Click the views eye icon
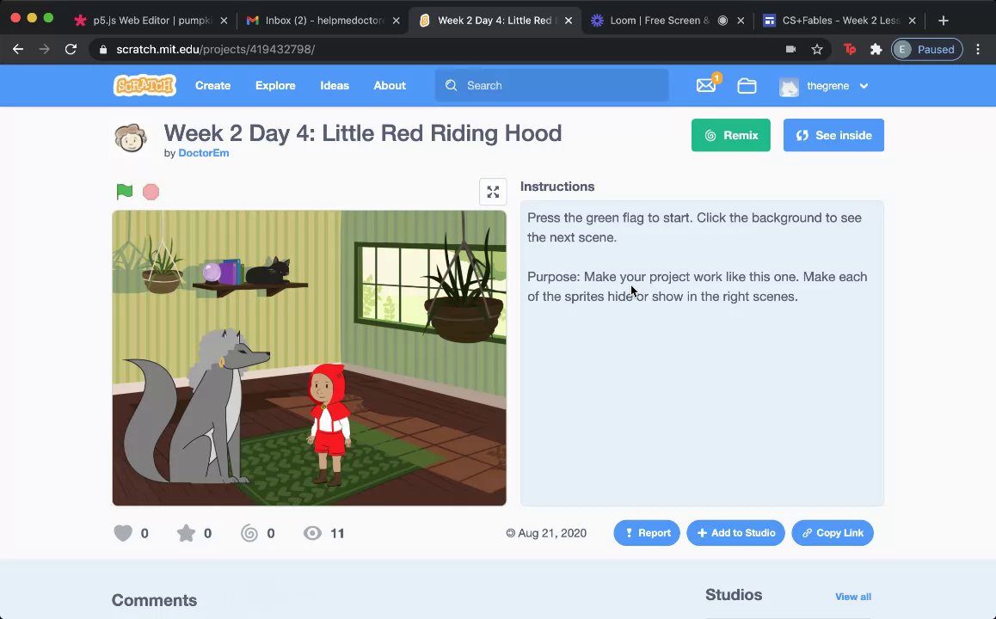 point(312,533)
